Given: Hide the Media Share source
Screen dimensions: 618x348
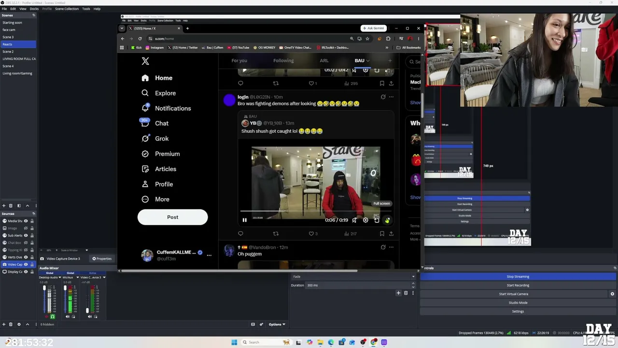Looking at the screenshot, I should (x=26, y=221).
